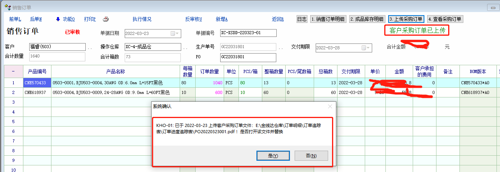The height and width of the screenshot is (172, 500).
Task: Click the lookup dots next to 操作仓库 field
Action: coord(185,48)
